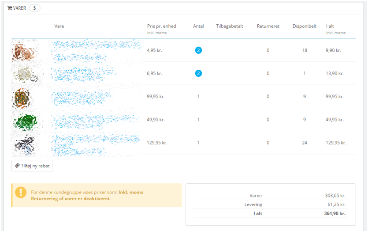The width and height of the screenshot is (368, 235).
Task: Click the unit price 6,95 kr.
Action: pyautogui.click(x=154, y=73)
